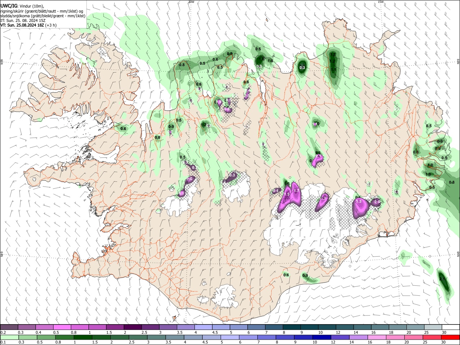460x345 pixels.
Task: Click the 20W longitude label
Action: pos(191,2)
